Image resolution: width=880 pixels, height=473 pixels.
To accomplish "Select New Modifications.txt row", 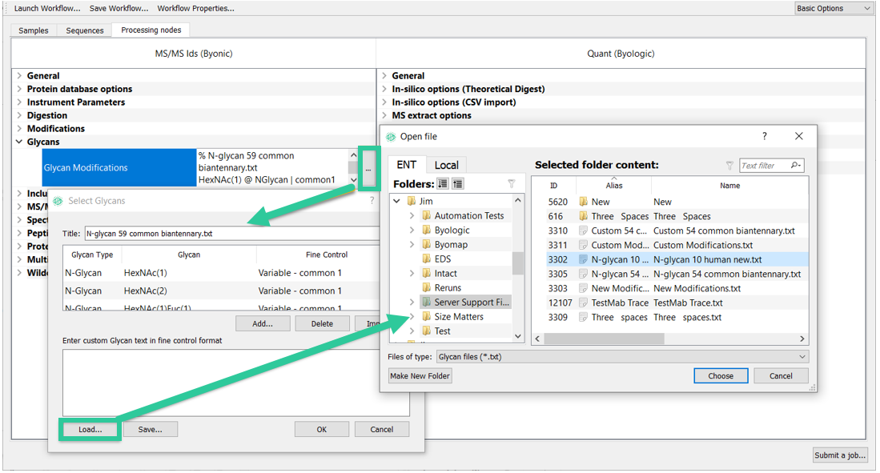I will point(671,288).
